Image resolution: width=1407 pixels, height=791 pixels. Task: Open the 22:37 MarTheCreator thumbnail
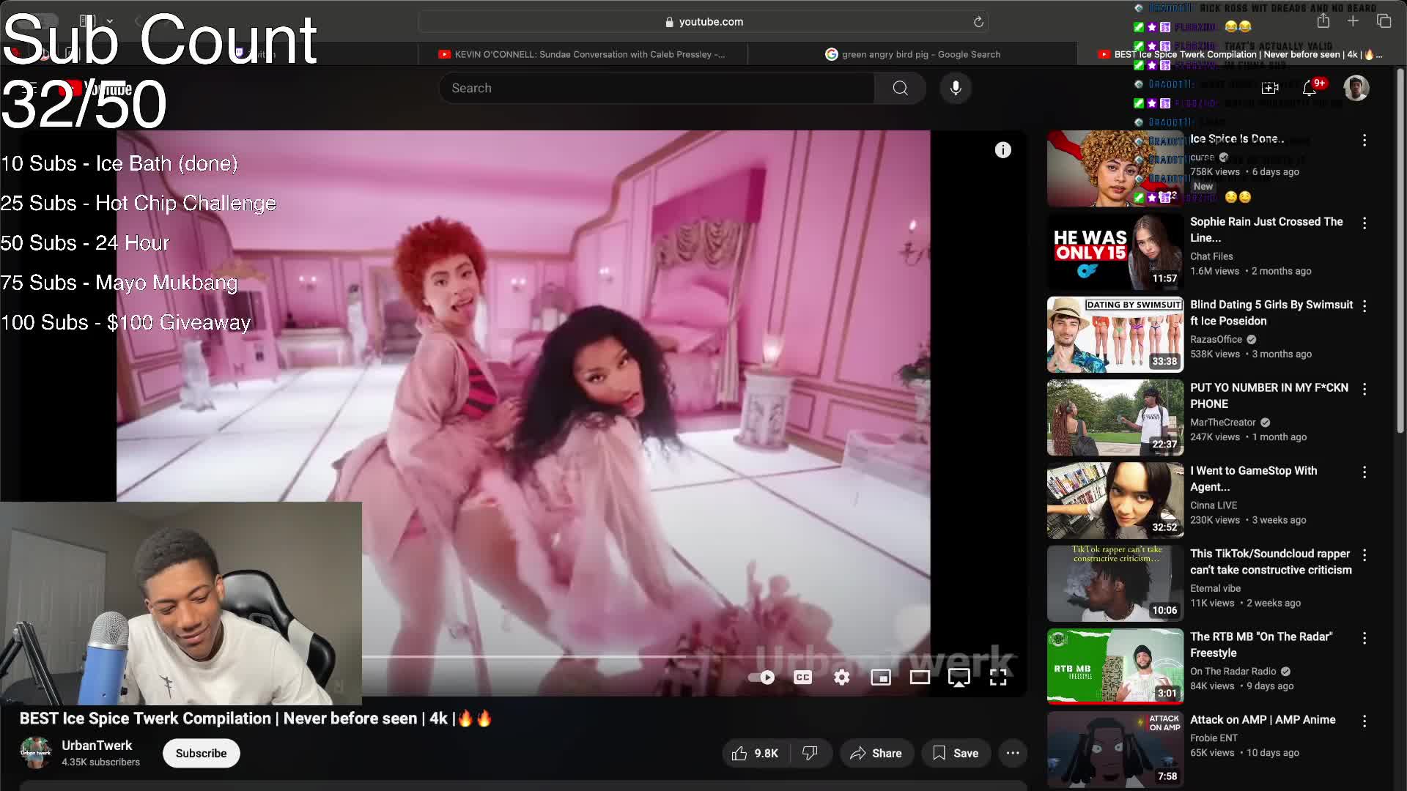point(1115,417)
